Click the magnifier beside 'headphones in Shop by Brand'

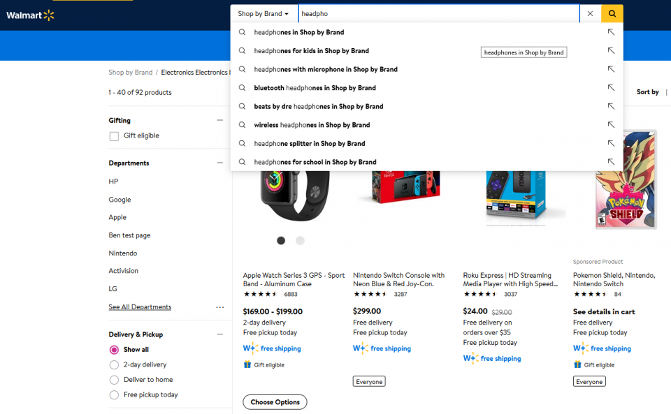coord(243,32)
